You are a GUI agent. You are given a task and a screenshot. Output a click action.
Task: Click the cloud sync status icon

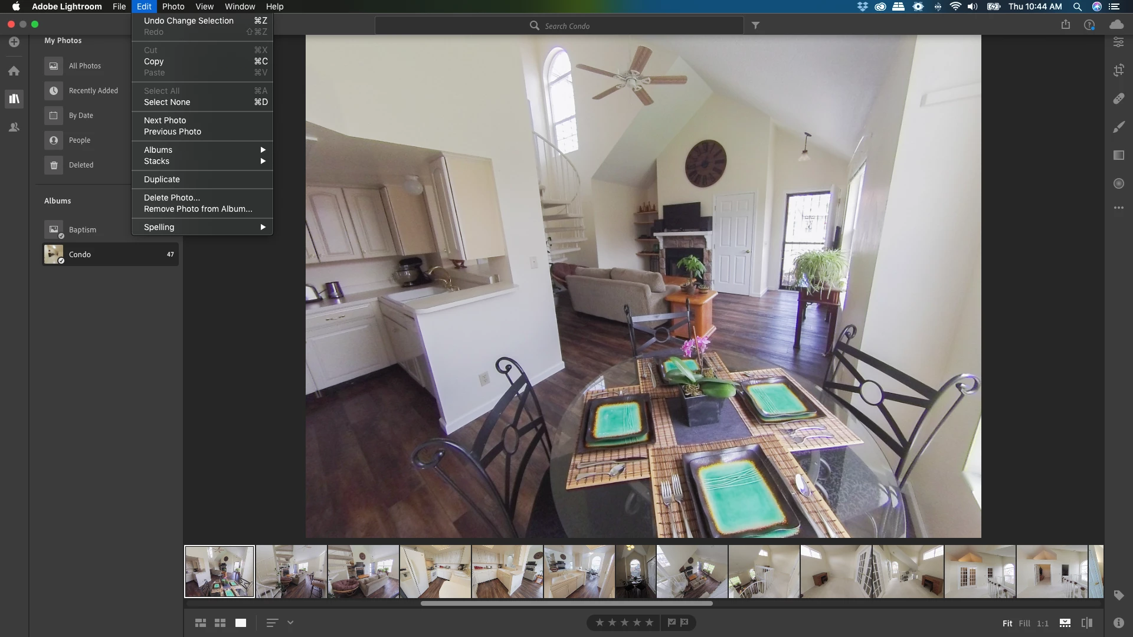[1116, 25]
